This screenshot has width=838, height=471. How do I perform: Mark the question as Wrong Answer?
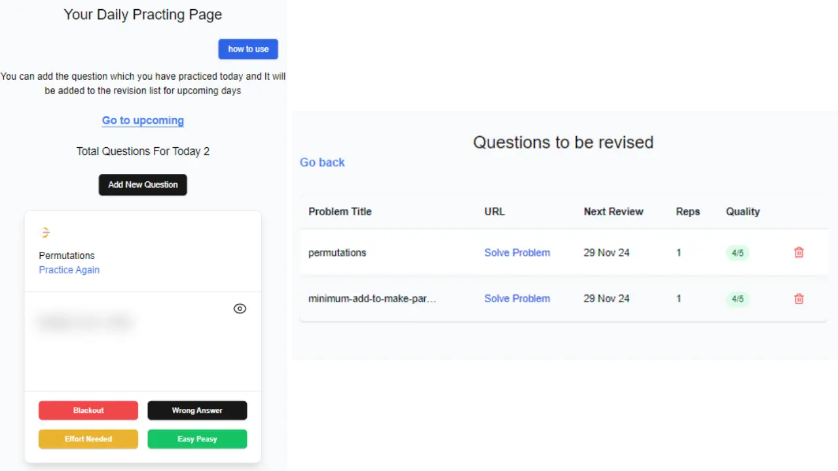point(197,410)
